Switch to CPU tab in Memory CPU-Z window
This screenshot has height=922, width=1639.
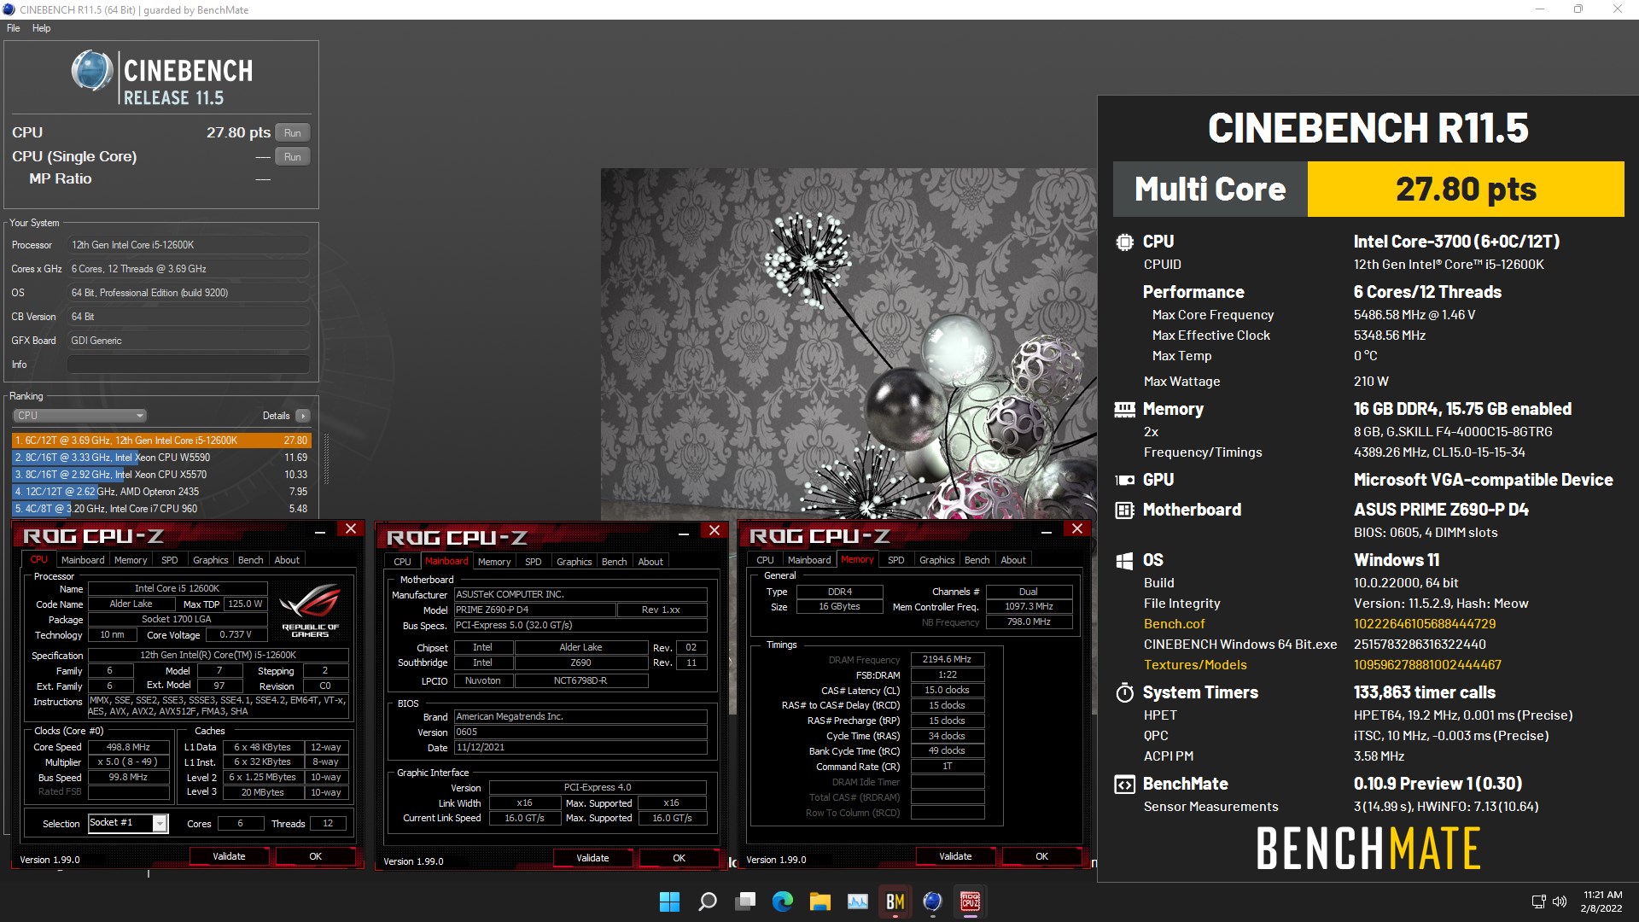click(765, 560)
